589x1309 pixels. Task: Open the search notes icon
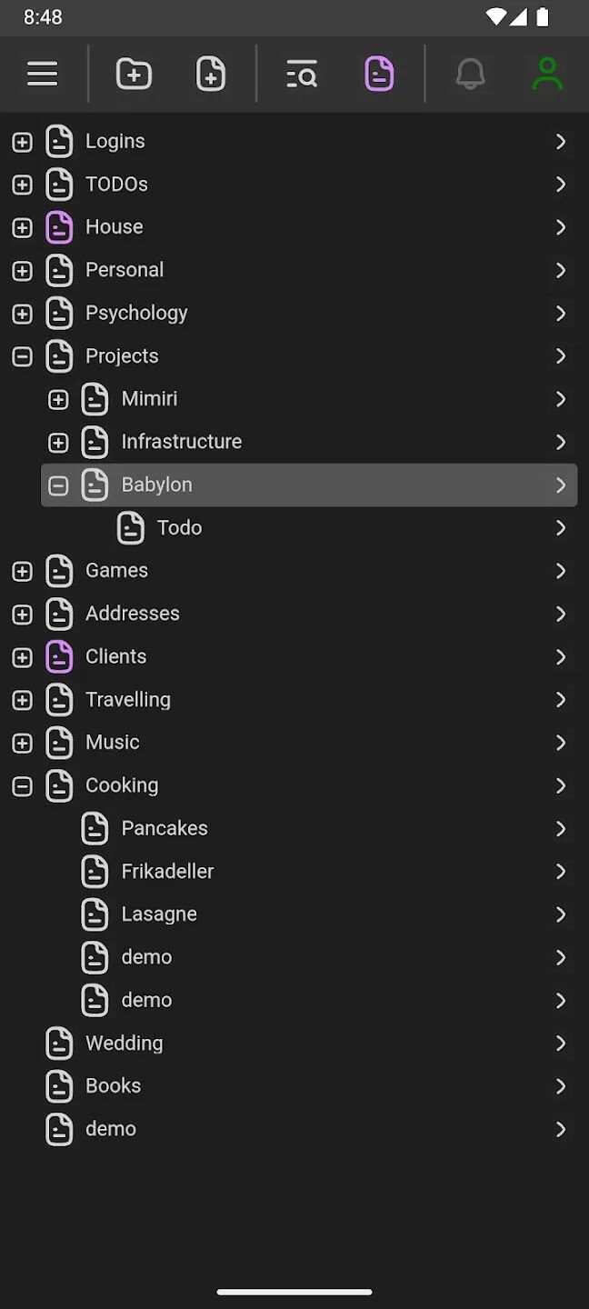click(302, 74)
